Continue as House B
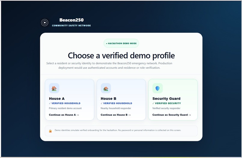The width and height of the screenshot is (242, 158). [x=116, y=115]
